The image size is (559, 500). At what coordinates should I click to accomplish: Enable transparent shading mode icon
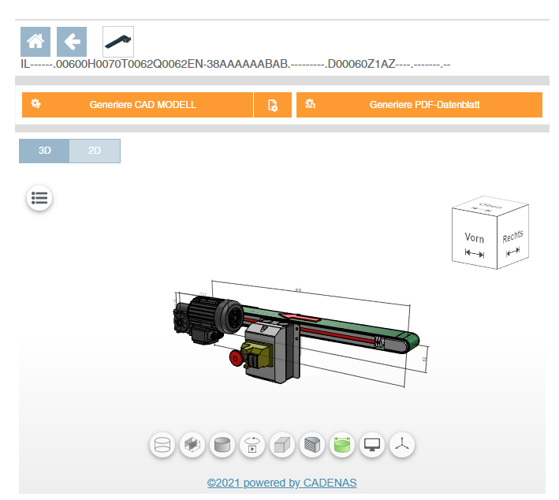click(x=192, y=445)
